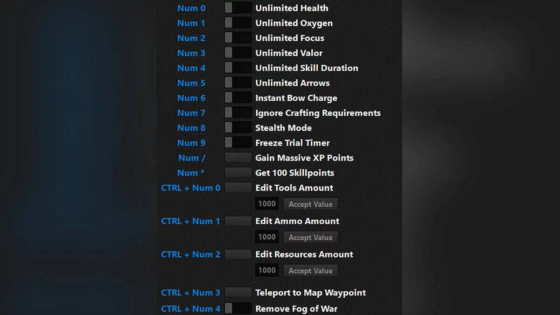Trigger Get 100 Skillpoints button
This screenshot has width=560, height=315.
[238, 173]
